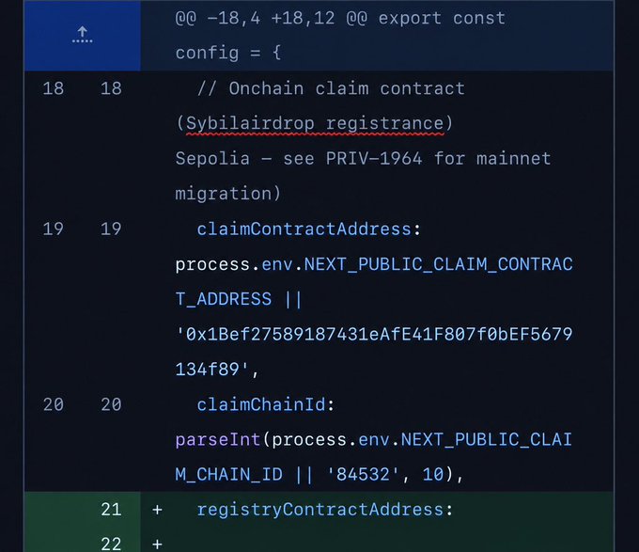Click the word 'migration)' in the comment
This screenshot has height=552, width=639.
[x=228, y=194]
